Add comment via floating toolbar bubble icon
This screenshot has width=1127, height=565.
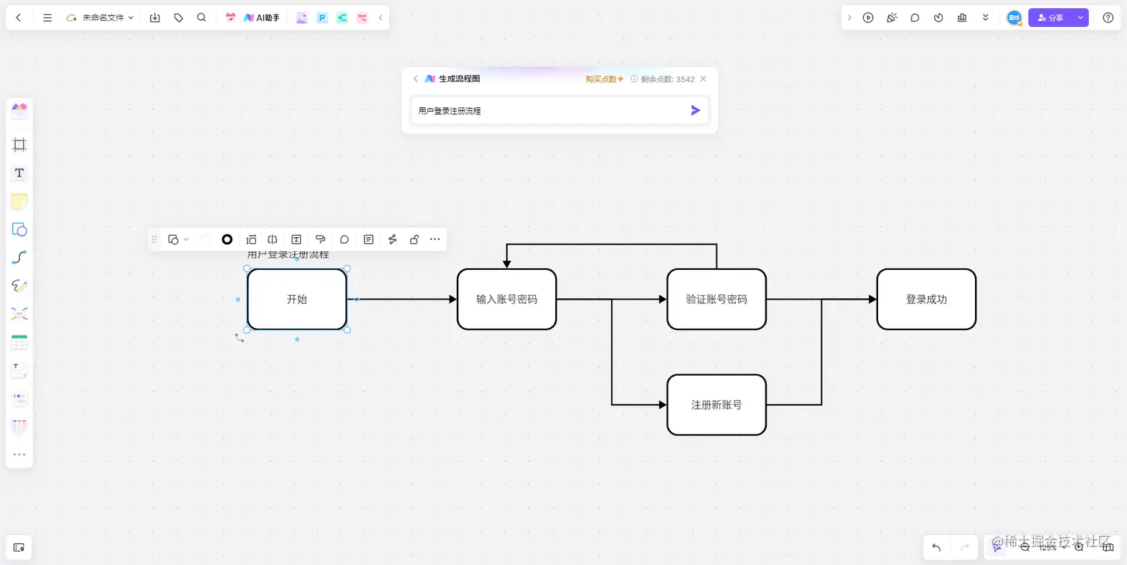[344, 239]
